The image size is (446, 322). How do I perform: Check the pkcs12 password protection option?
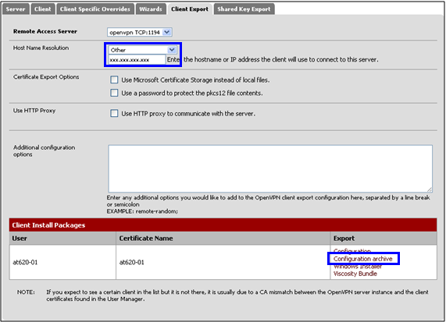click(x=114, y=93)
